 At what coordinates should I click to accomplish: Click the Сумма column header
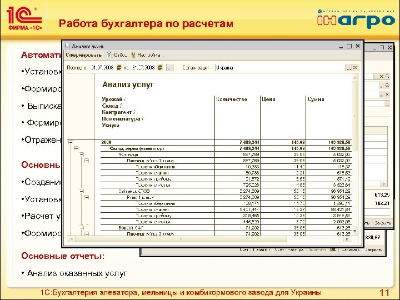316,99
